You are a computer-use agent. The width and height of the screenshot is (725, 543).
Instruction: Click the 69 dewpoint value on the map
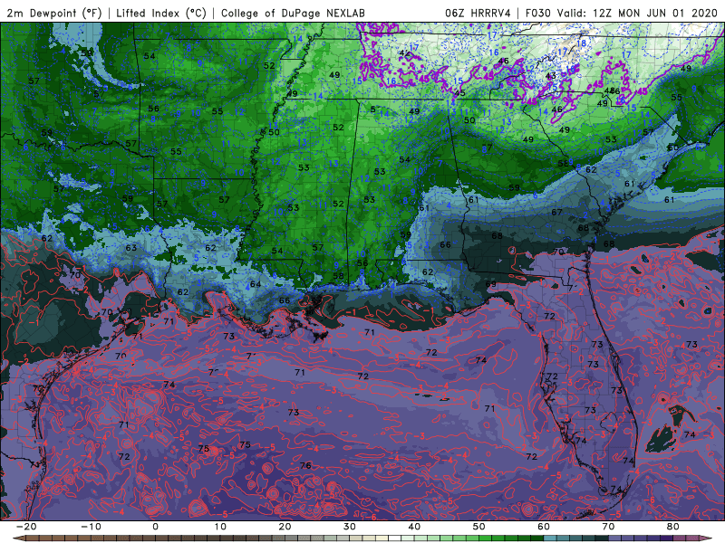coord(490,283)
